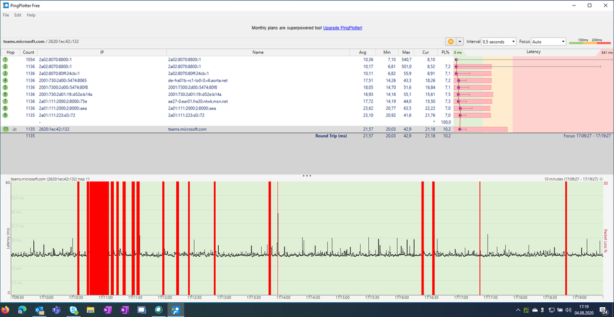The height and width of the screenshot is (317, 614).
Task: Click the hop 1 green circle icon
Action: pyautogui.click(x=6, y=60)
